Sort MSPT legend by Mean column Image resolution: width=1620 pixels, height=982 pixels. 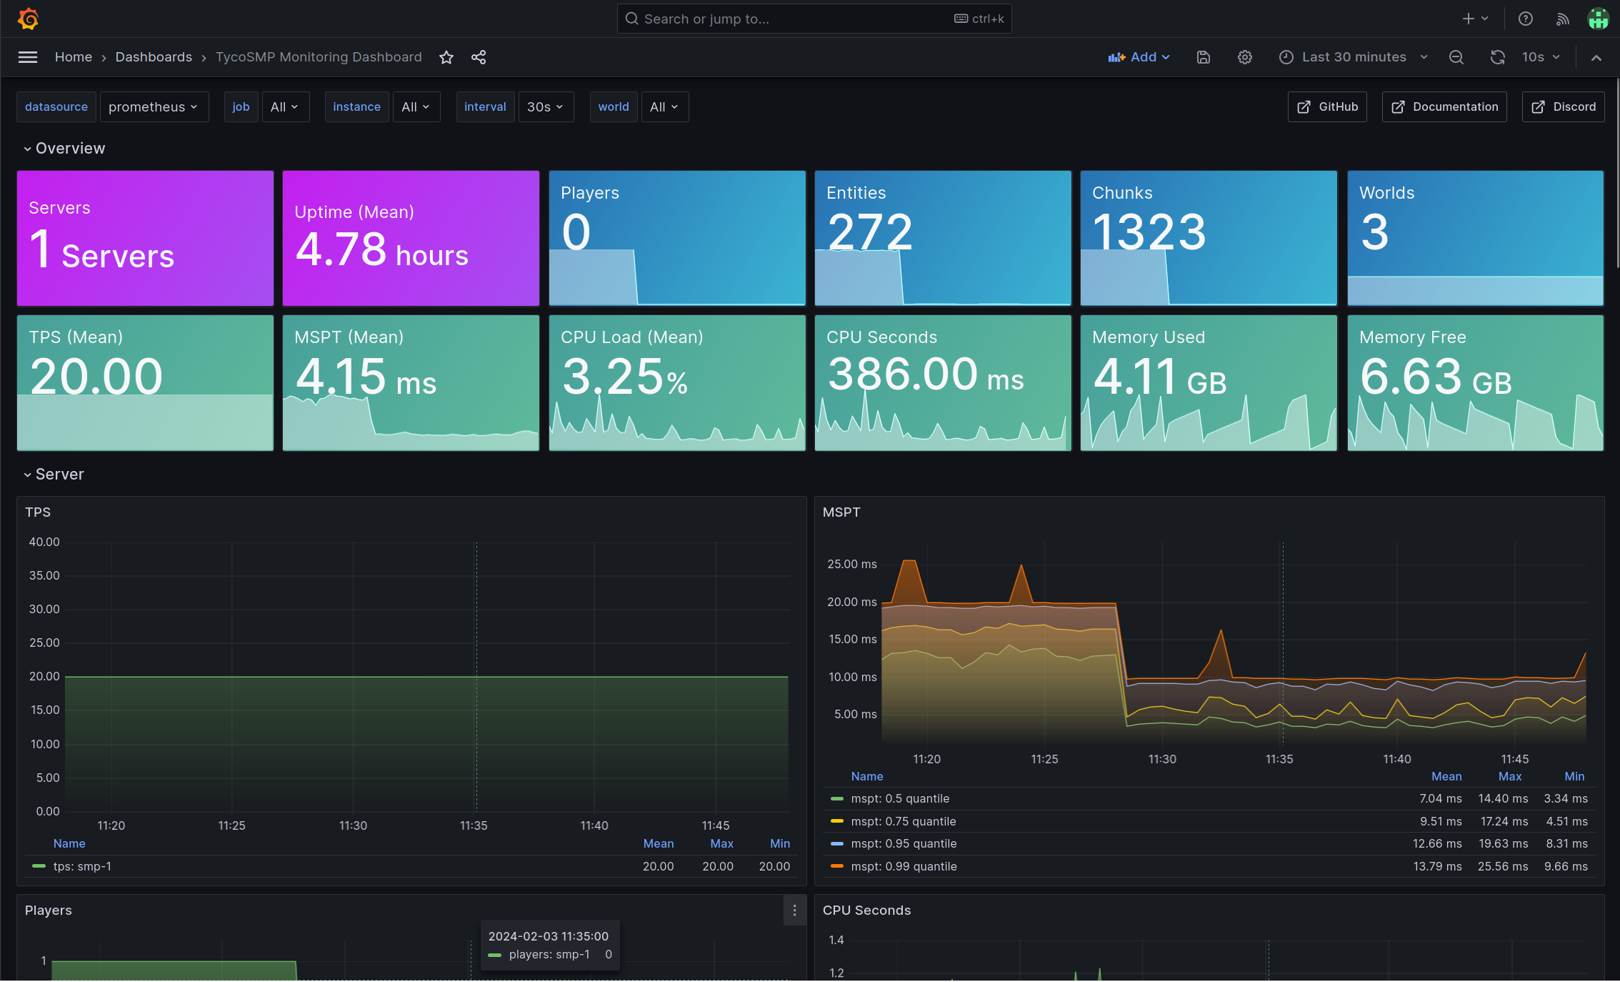pyautogui.click(x=1446, y=776)
